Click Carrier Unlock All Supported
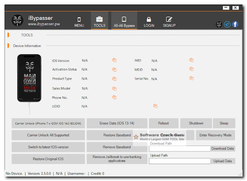Screen dimensions: 247x181 click(48, 135)
